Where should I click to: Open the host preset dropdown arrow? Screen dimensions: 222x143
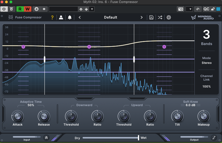pos(92,9)
